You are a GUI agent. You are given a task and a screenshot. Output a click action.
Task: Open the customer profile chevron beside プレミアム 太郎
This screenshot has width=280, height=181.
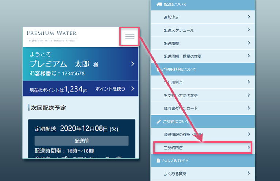click(x=133, y=64)
